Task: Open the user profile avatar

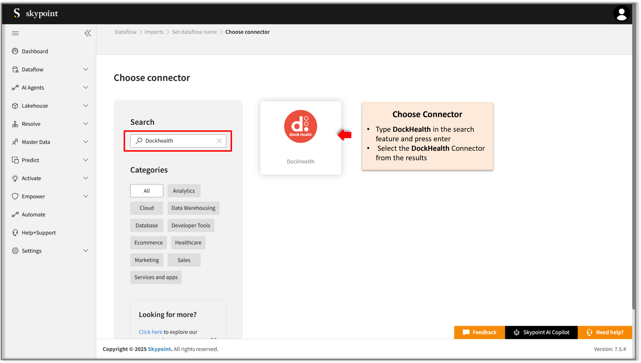Action: pos(621,14)
